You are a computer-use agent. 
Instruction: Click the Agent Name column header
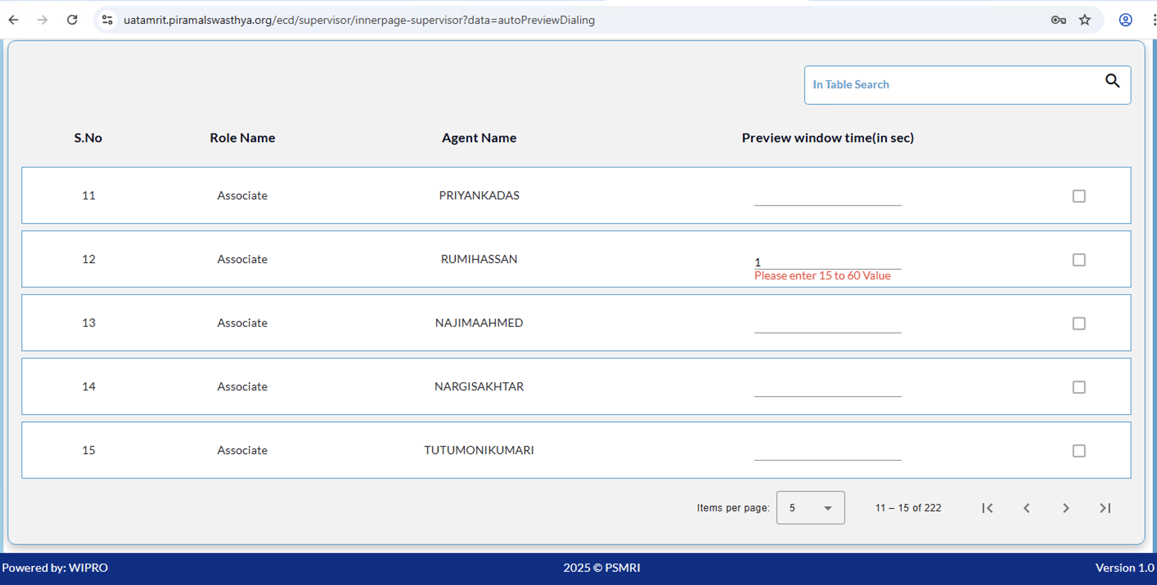tap(479, 138)
